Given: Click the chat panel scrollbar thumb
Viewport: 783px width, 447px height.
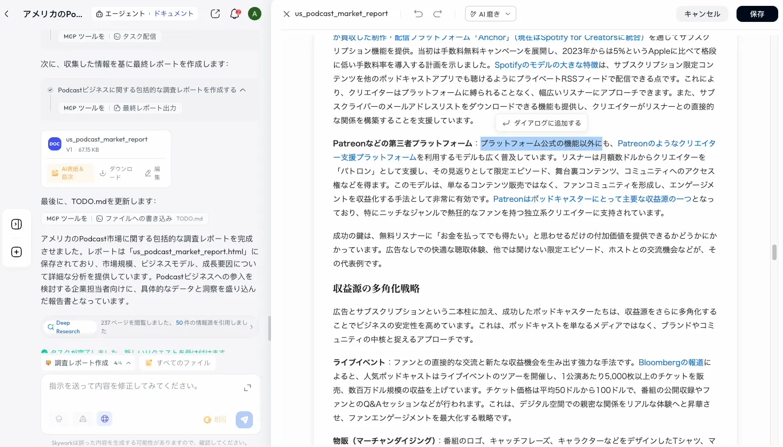Looking at the screenshot, I should [269, 328].
